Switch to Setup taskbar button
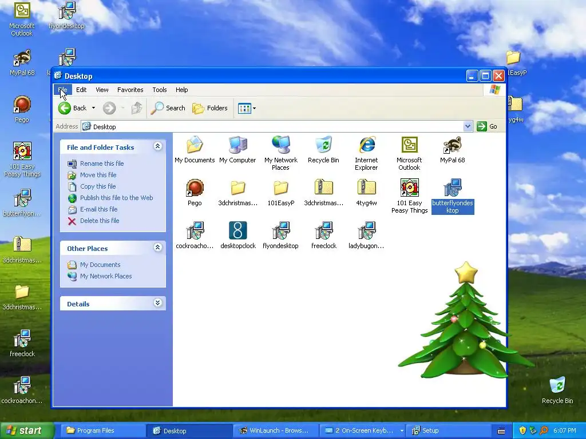The image size is (586, 439). pyautogui.click(x=448, y=430)
